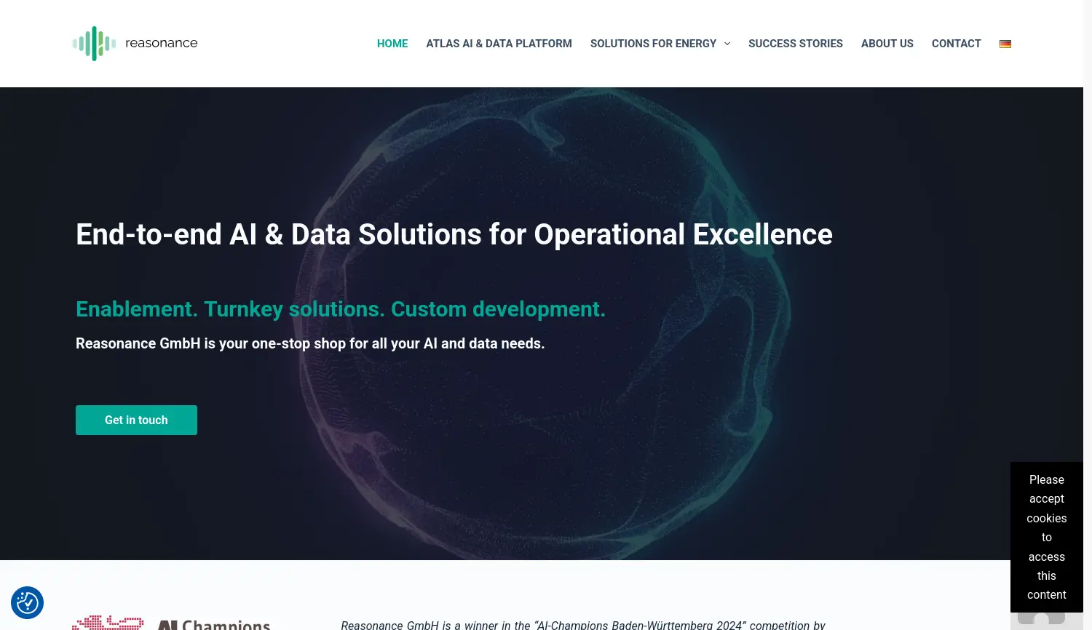The image size is (1092, 630).
Task: Open cookie settings with the blue cookie icon
Action: click(27, 602)
